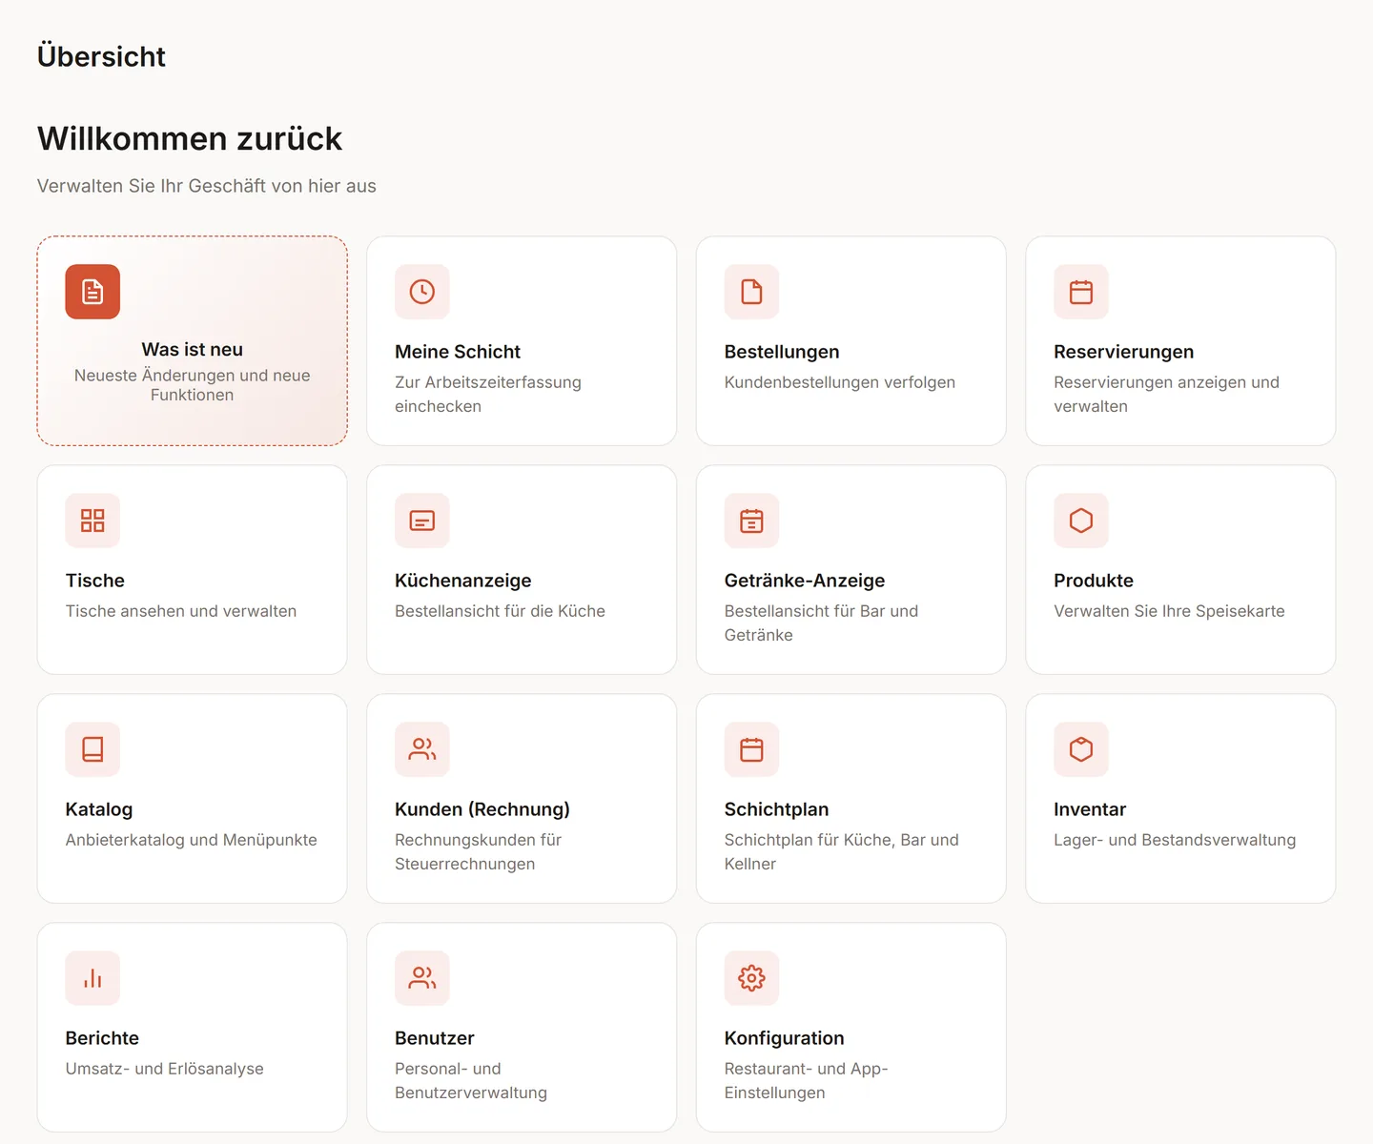Open the "Was ist neu" title
Screen dimensions: 1373x1144
(x=193, y=350)
